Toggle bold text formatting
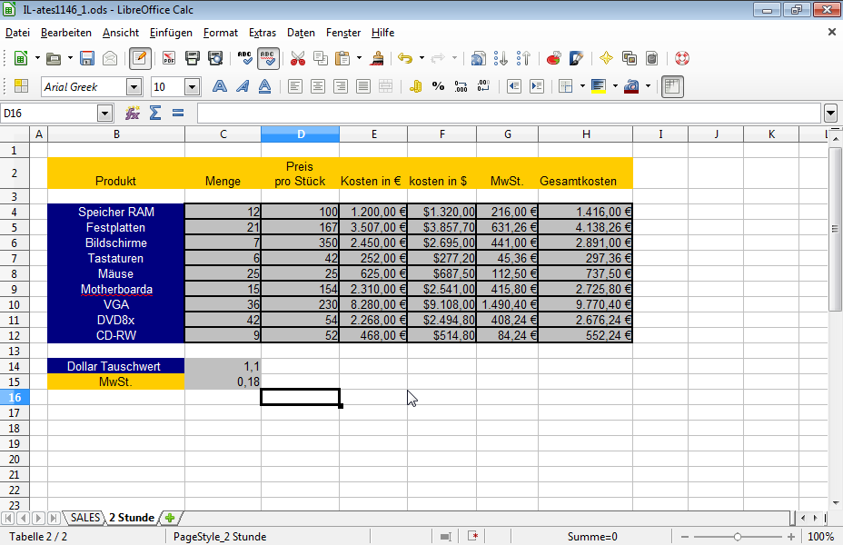843x545 pixels. 219,86
